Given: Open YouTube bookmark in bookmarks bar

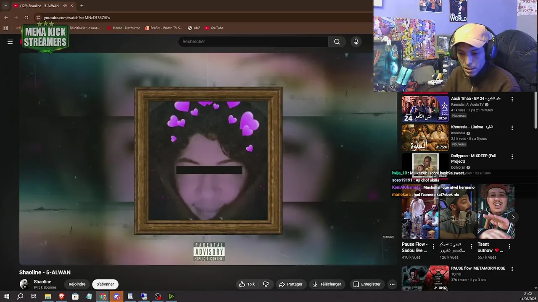Looking at the screenshot, I should 214,28.
